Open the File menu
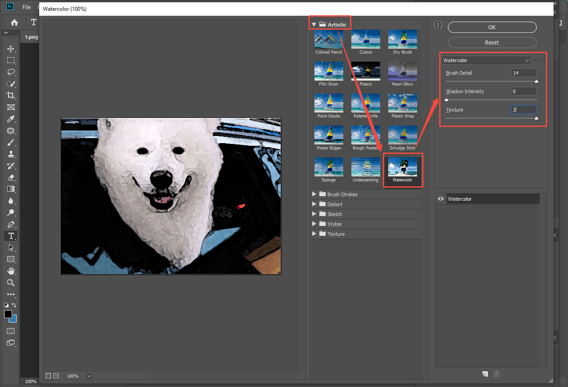This screenshot has width=568, height=387. [26, 7]
